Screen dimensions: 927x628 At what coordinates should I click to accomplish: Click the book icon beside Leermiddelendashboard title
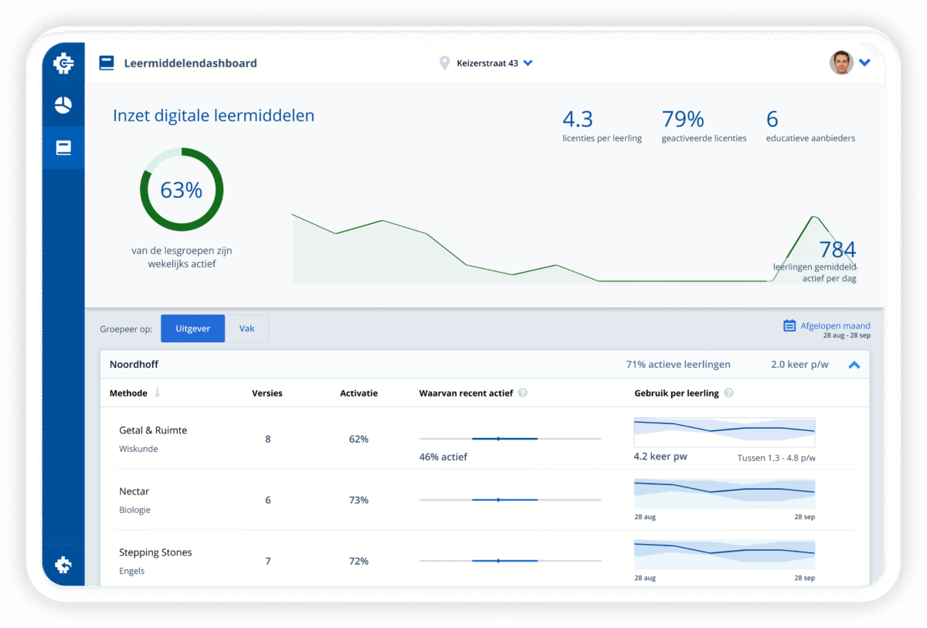pyautogui.click(x=107, y=63)
